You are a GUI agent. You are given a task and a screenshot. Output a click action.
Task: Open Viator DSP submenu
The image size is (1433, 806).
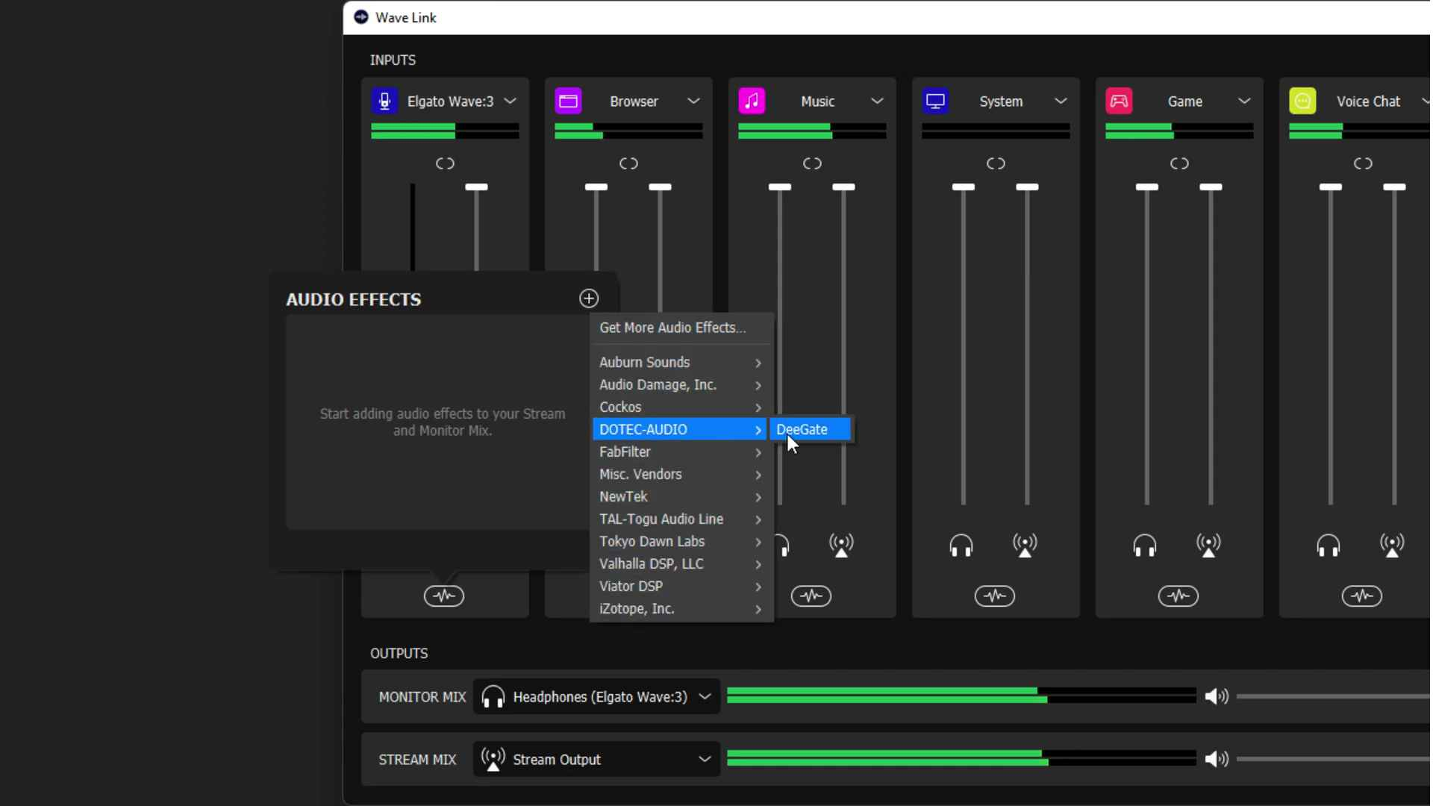(681, 586)
